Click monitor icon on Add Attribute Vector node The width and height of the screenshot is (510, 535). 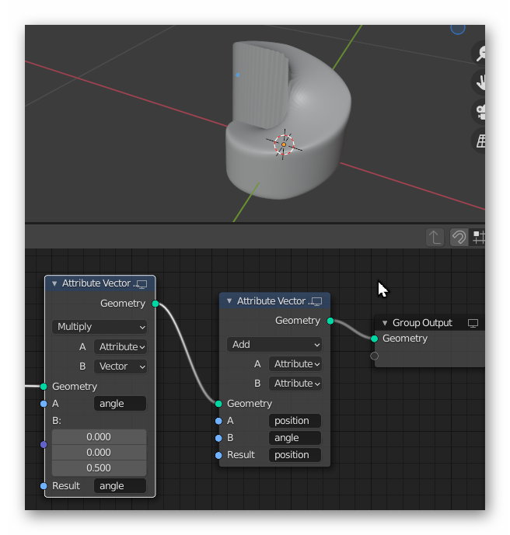(316, 301)
